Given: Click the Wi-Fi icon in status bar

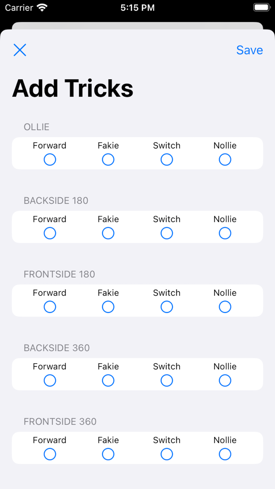Looking at the screenshot, I should click(x=42, y=7).
